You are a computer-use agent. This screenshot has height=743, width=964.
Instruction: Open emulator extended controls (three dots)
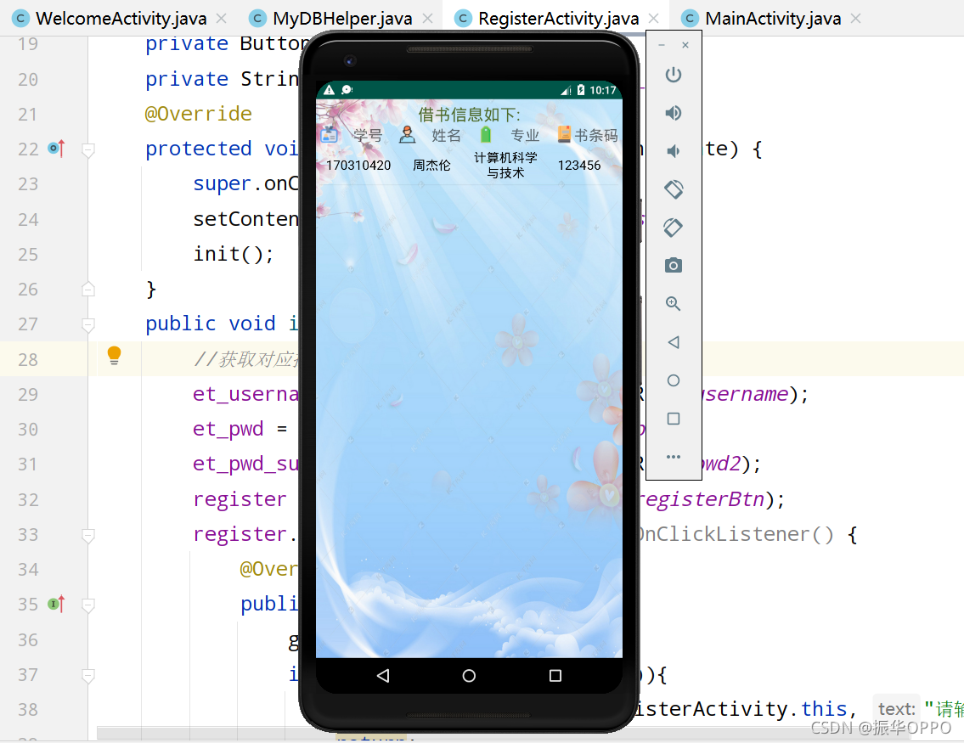[x=674, y=457]
